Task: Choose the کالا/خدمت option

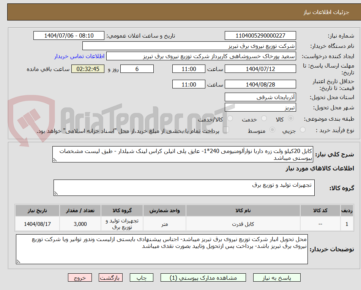Action: (230, 118)
